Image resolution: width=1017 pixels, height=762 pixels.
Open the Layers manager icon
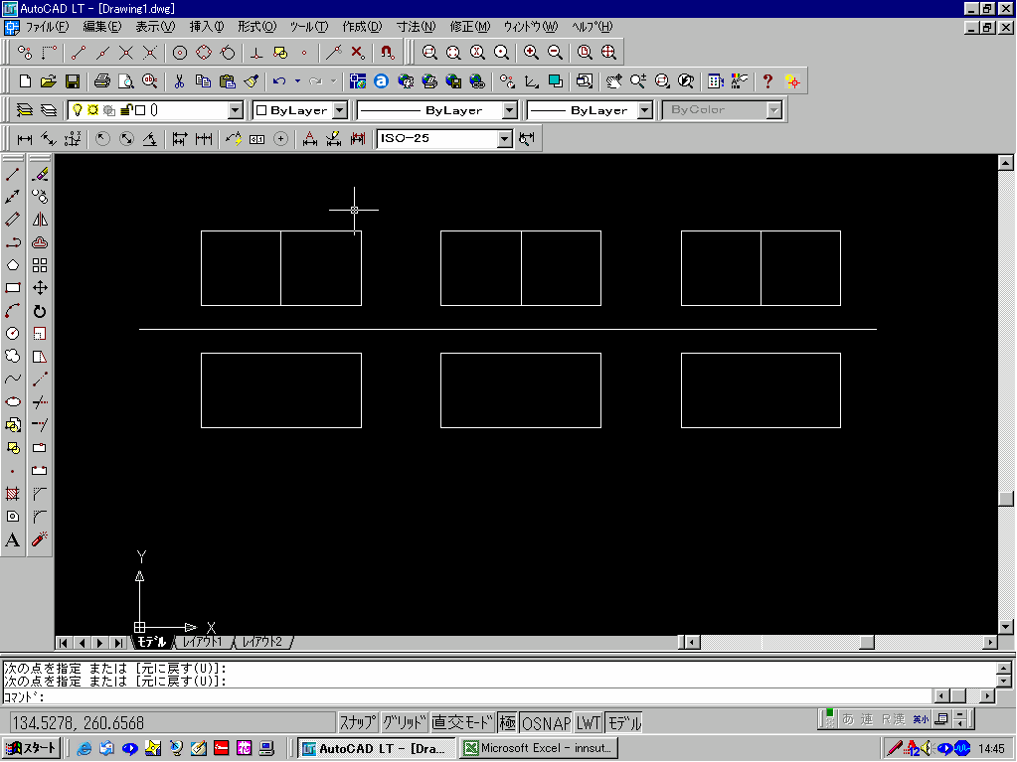coord(25,110)
